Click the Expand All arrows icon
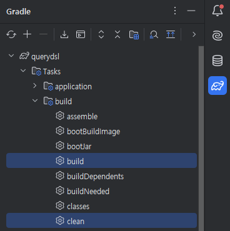This screenshot has height=231, width=230. pos(101,34)
